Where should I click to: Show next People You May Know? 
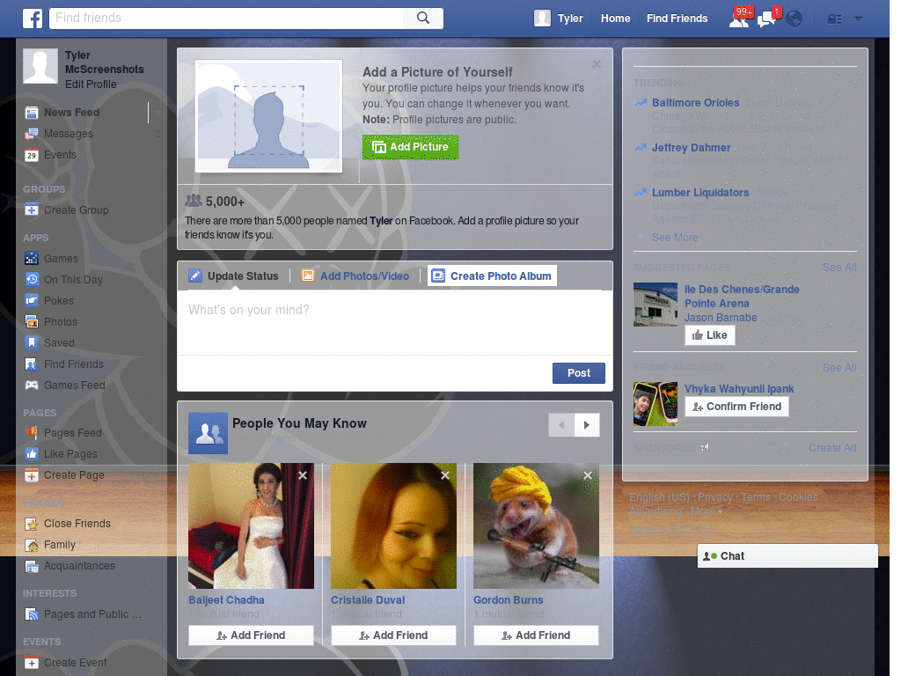(587, 425)
